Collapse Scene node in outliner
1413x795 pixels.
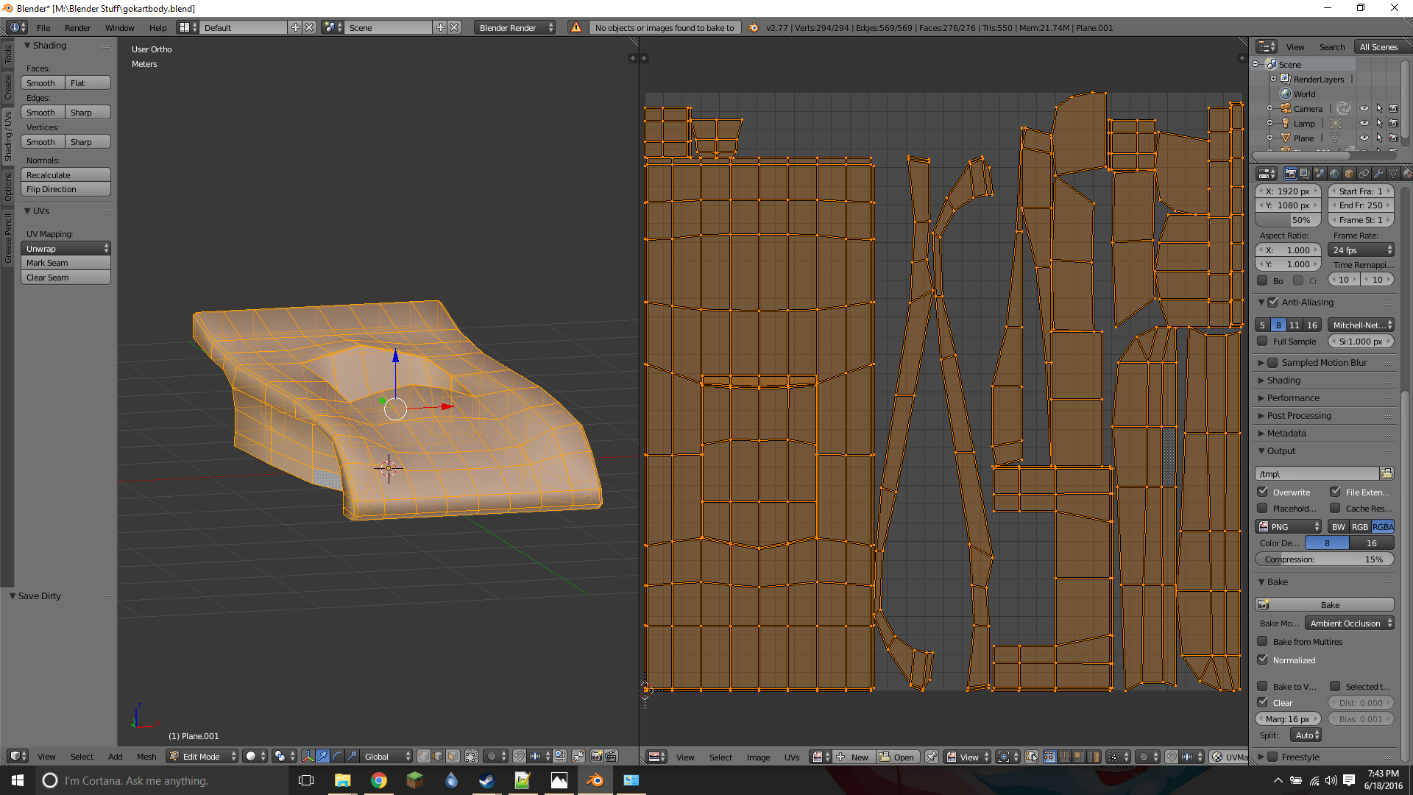click(1256, 64)
